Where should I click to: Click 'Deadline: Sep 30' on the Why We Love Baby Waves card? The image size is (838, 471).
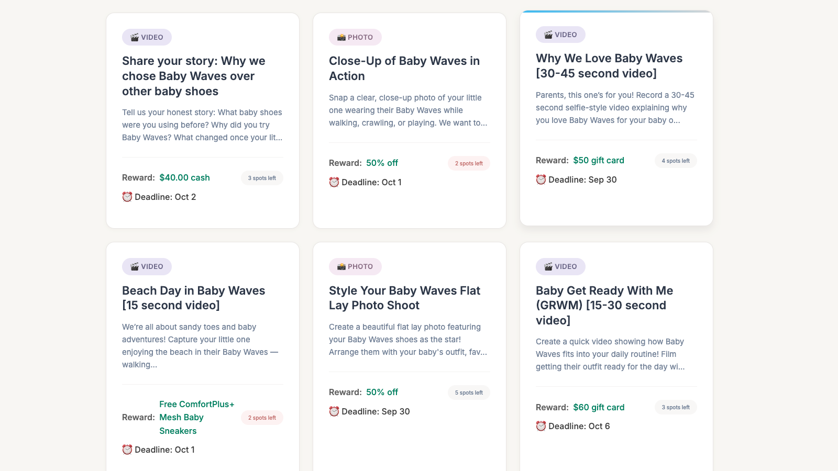[582, 180]
